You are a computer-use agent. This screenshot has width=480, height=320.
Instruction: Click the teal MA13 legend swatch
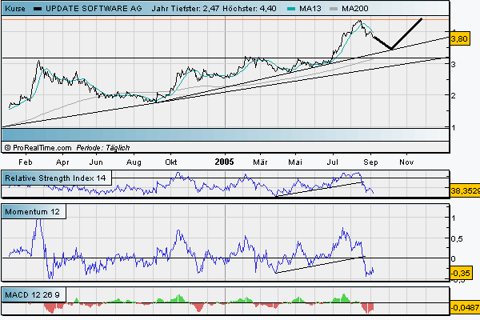291,9
